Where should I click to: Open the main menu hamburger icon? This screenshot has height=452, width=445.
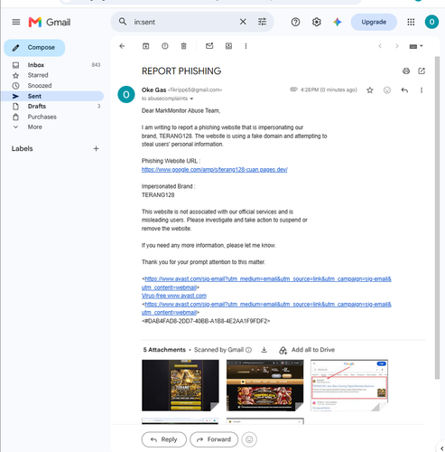tap(16, 22)
